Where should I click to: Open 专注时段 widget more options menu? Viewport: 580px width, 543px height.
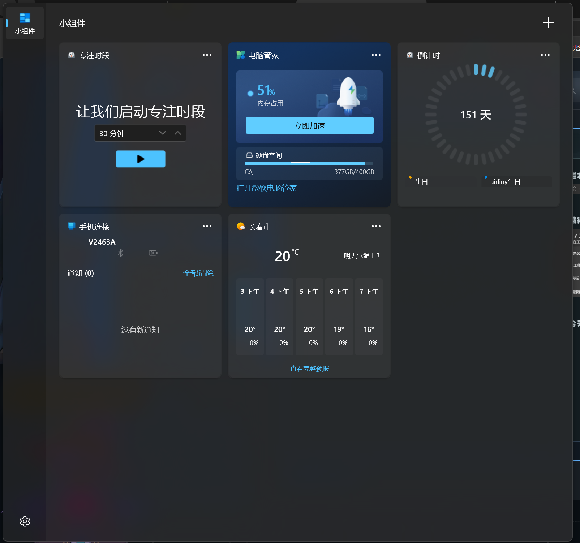[x=207, y=55]
